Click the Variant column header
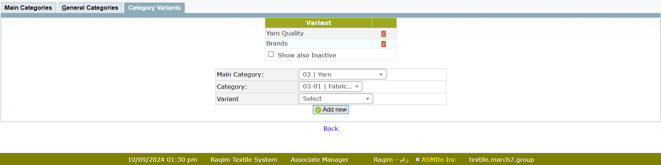Image resolution: width=661 pixels, height=165 pixels. click(x=318, y=23)
